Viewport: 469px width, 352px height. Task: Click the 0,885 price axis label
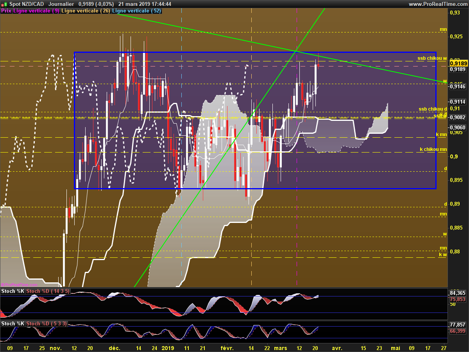point(456,228)
